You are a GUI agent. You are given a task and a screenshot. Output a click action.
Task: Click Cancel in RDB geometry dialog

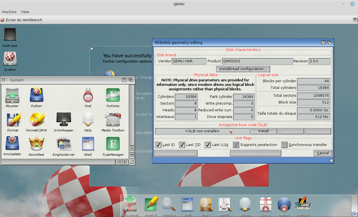click(x=323, y=153)
